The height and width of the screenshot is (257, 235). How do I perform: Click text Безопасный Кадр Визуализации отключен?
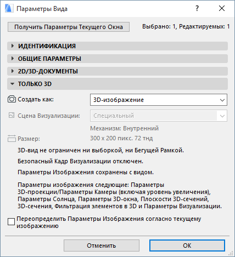80,161
